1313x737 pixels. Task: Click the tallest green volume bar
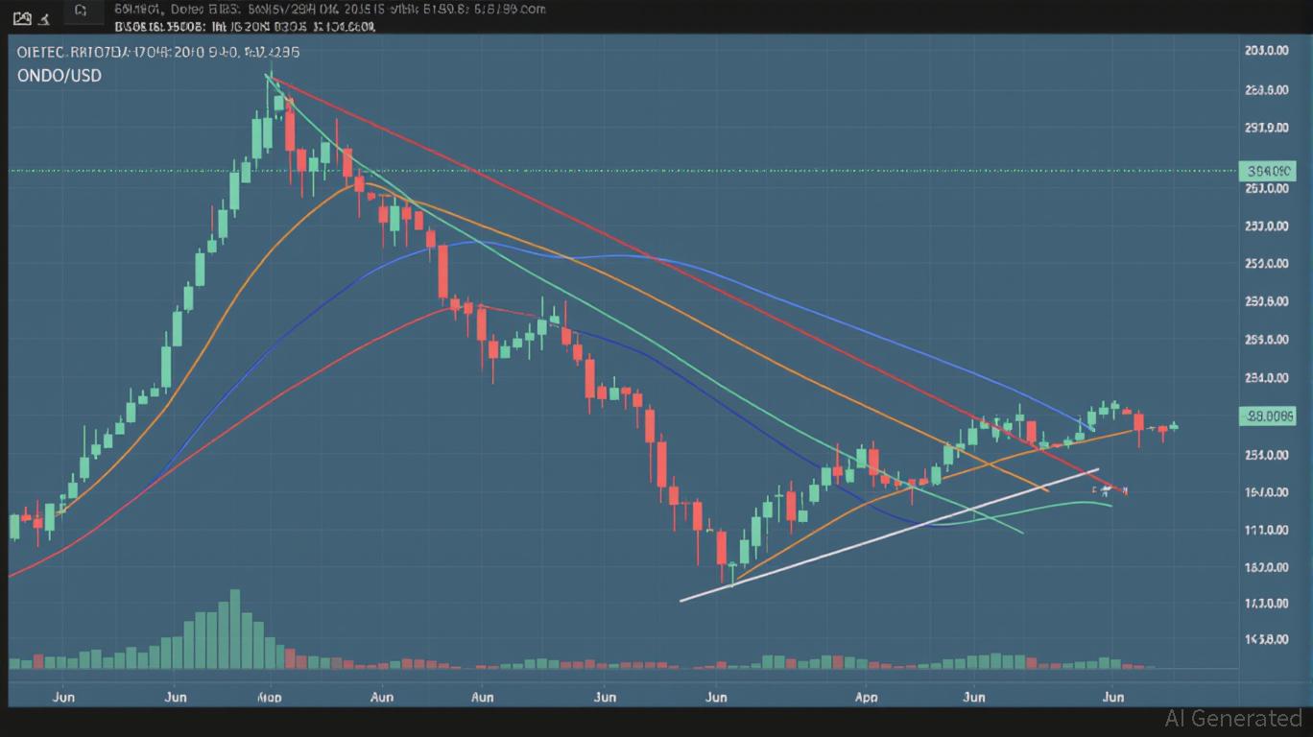coord(234,629)
